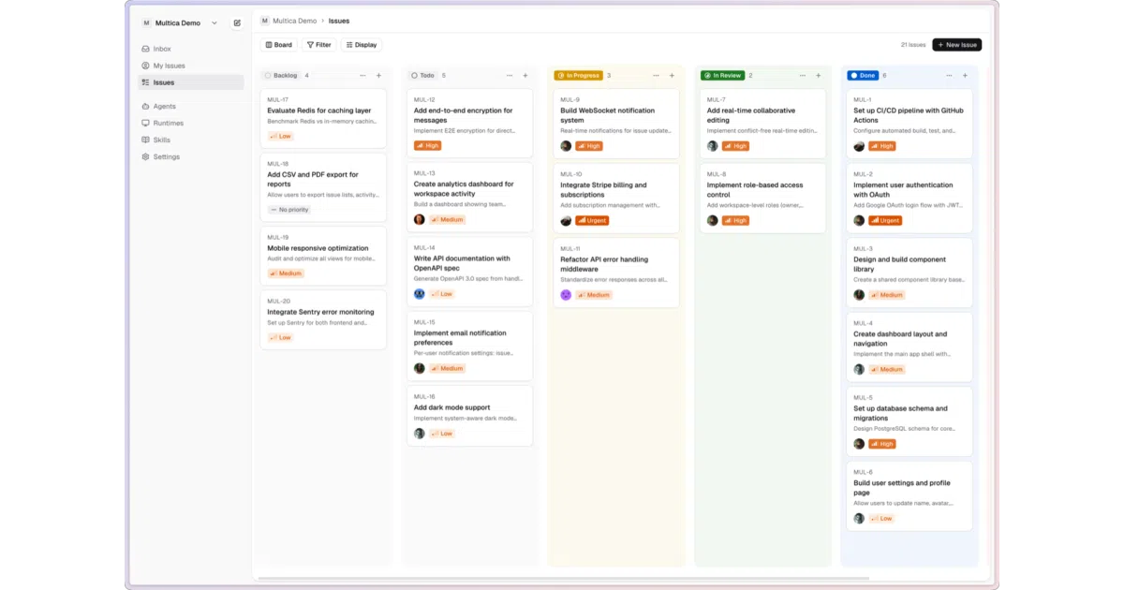Click the Board view button
Viewport: 1124px width, 590px height.
pos(278,45)
